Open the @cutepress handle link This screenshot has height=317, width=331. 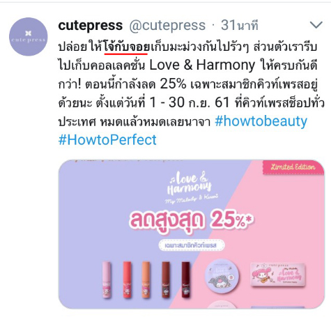[167, 25]
